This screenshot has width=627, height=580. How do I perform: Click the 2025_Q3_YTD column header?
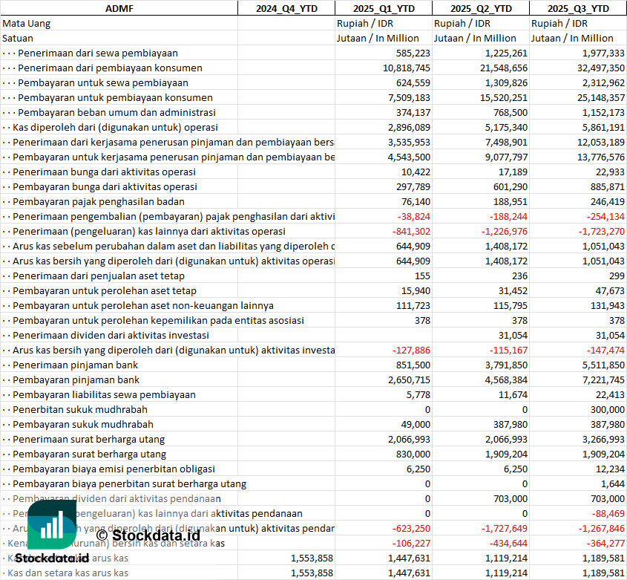[x=578, y=8]
